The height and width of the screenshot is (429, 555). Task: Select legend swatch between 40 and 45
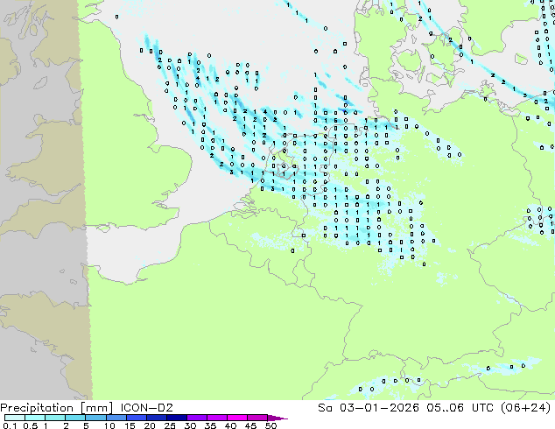tap(237, 418)
